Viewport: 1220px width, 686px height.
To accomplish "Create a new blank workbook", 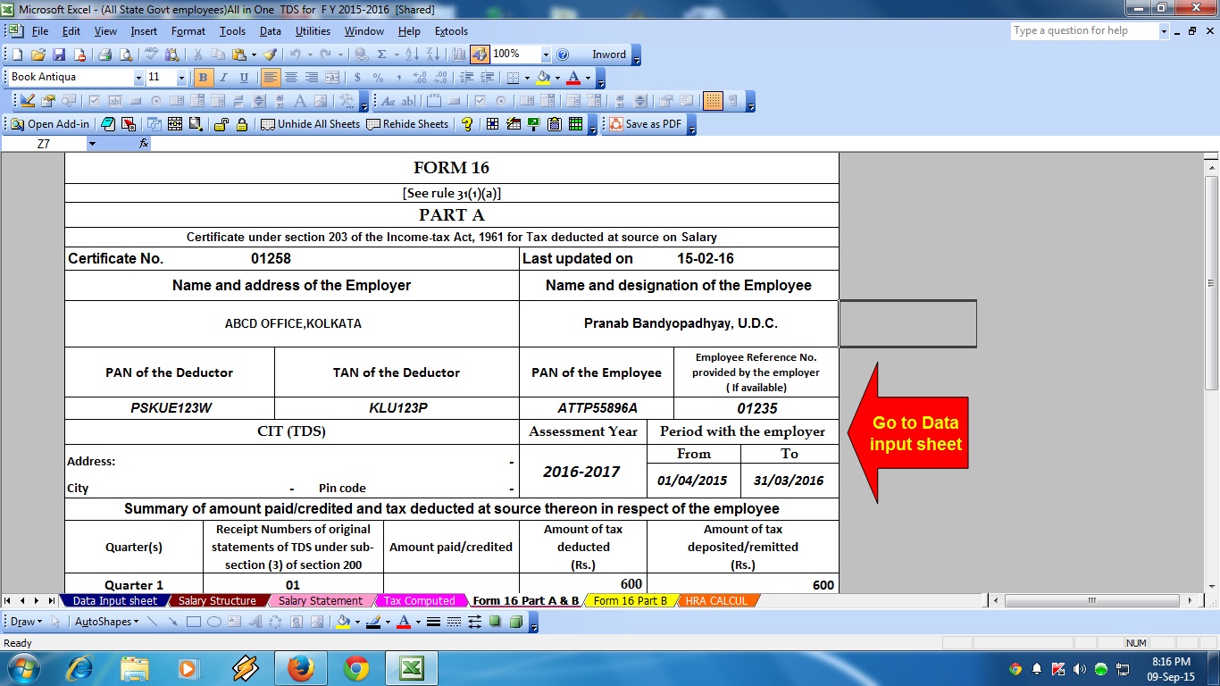I will [x=17, y=54].
